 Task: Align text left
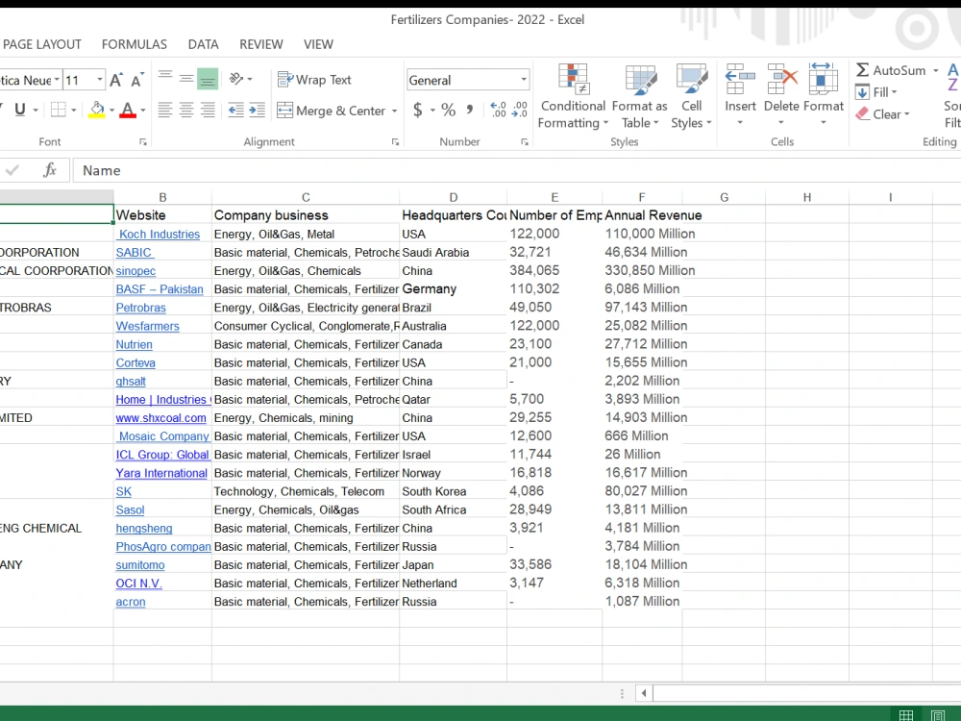[165, 111]
